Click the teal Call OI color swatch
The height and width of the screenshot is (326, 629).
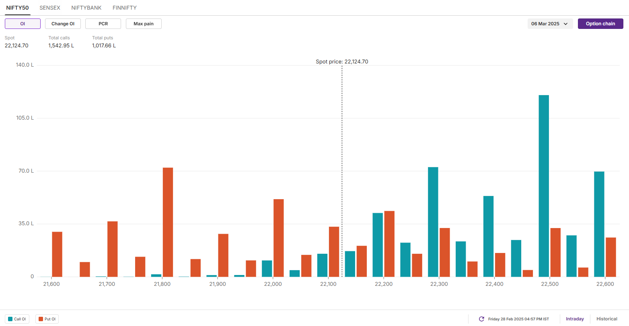[x=10, y=319]
